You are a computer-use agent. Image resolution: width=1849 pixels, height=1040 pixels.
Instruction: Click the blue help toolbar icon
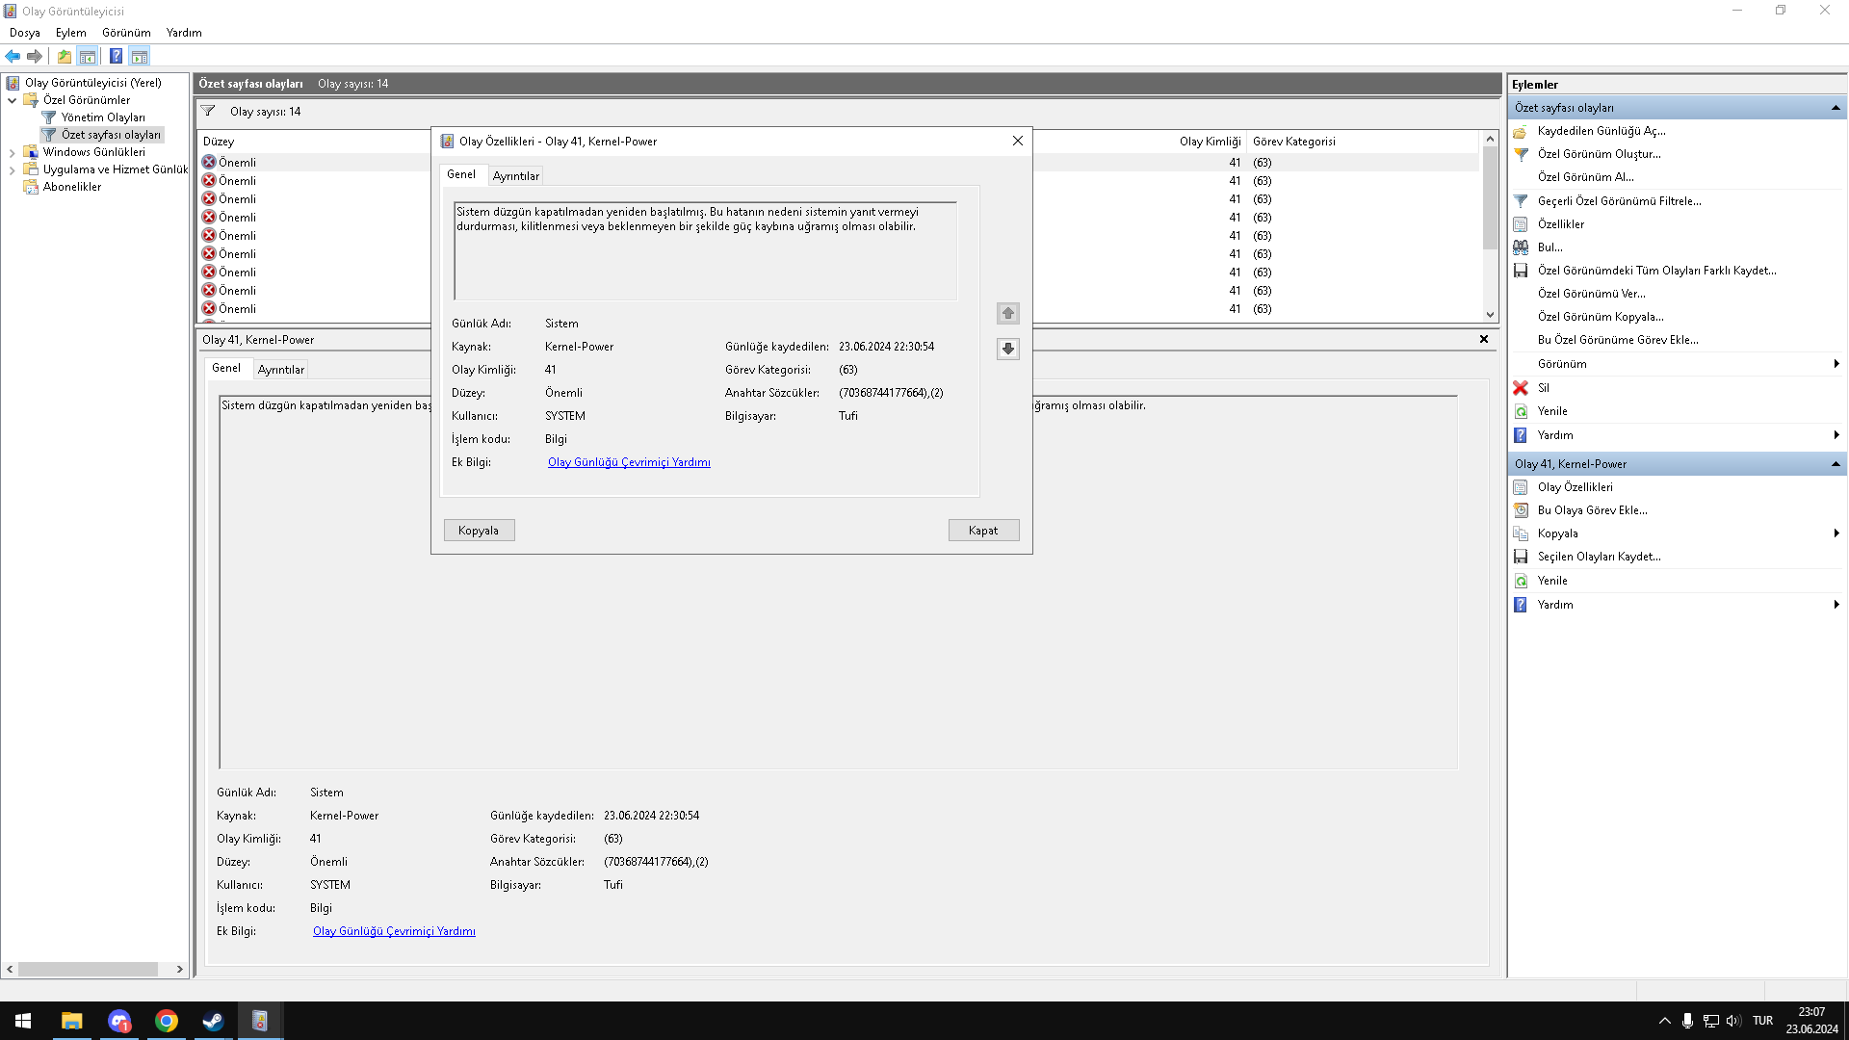116,56
